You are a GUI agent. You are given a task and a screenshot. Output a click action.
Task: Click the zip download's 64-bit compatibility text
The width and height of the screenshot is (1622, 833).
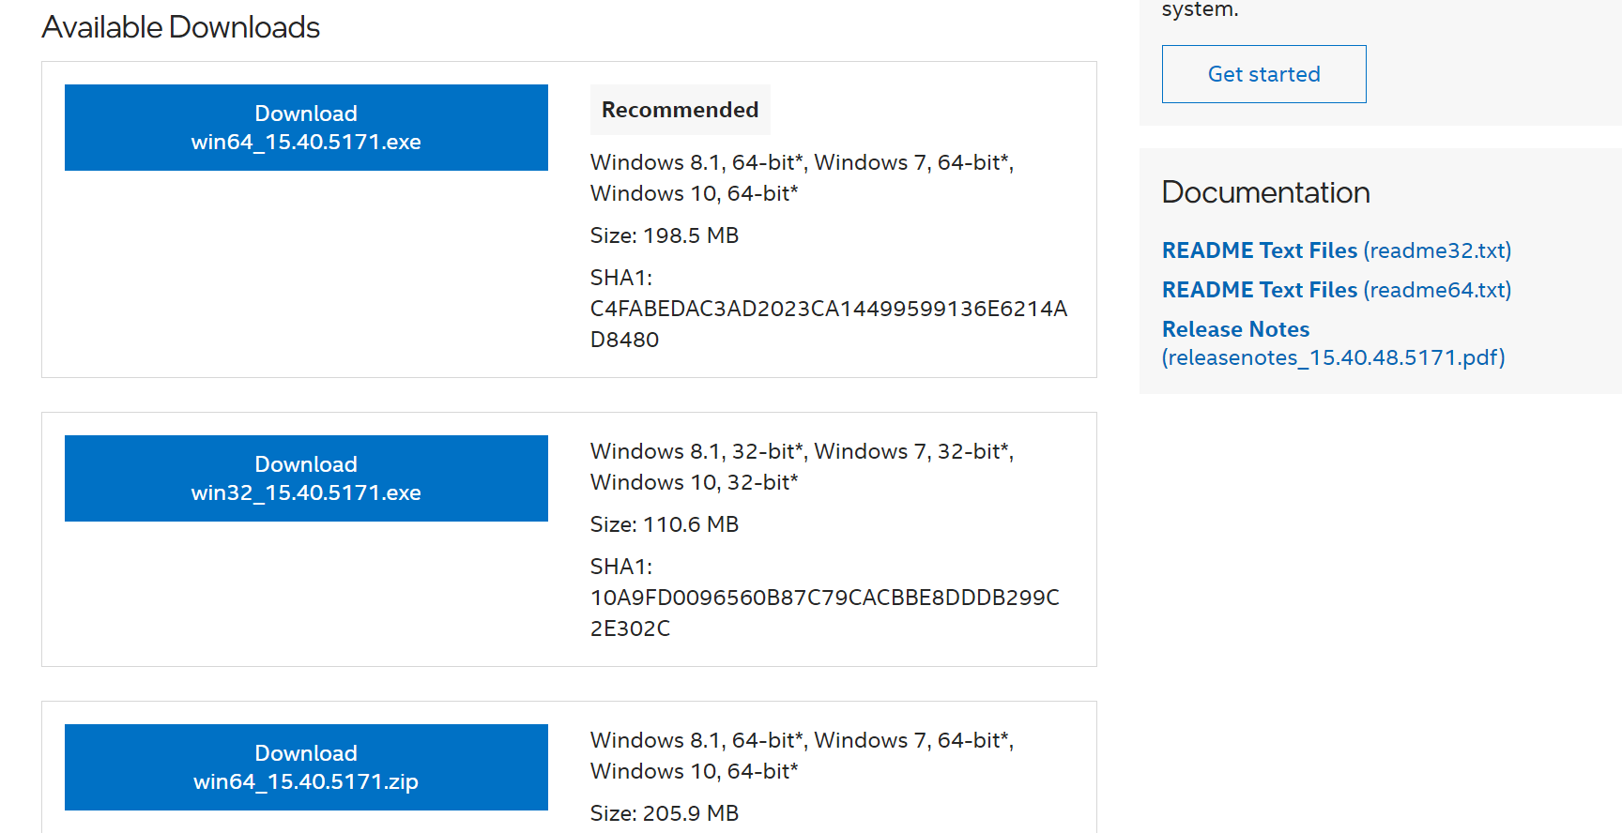click(x=802, y=755)
